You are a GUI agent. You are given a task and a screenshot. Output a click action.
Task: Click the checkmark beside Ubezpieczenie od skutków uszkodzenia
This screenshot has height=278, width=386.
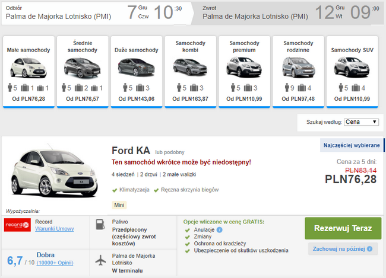pos(188,251)
